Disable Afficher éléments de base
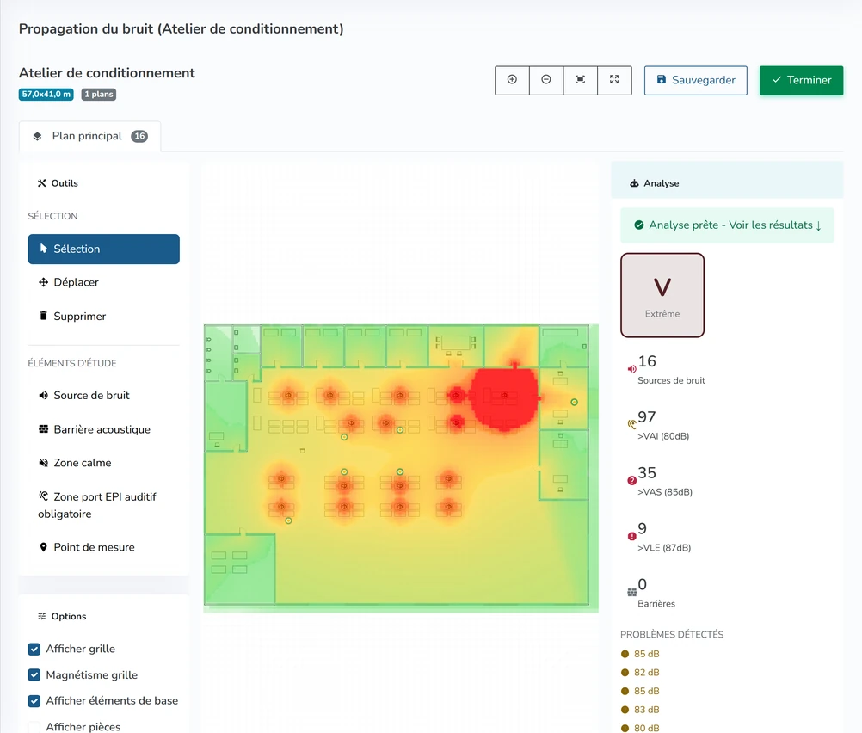 point(34,700)
